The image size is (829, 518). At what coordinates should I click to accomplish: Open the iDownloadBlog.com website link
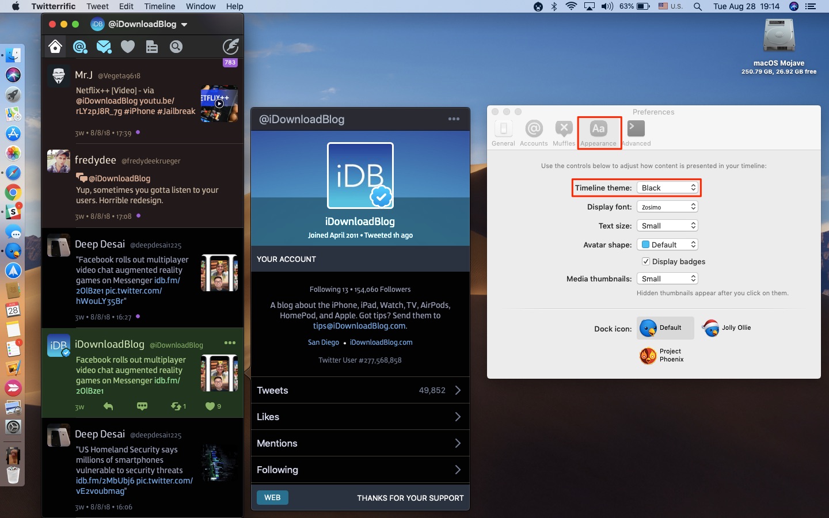click(381, 342)
